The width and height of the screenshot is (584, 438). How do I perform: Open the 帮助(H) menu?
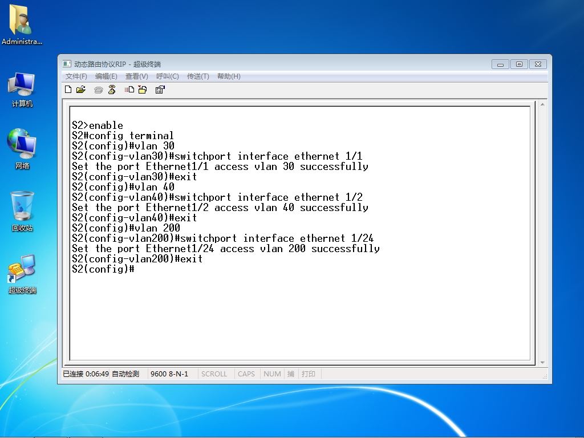229,76
